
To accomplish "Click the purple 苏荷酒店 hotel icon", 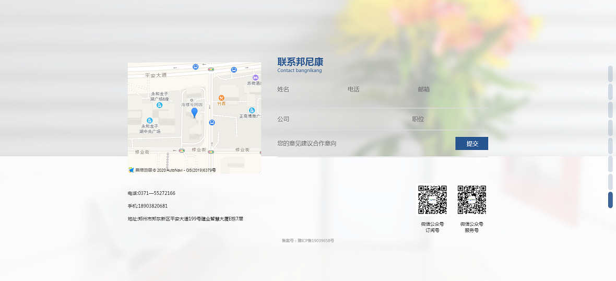I will [x=255, y=77].
